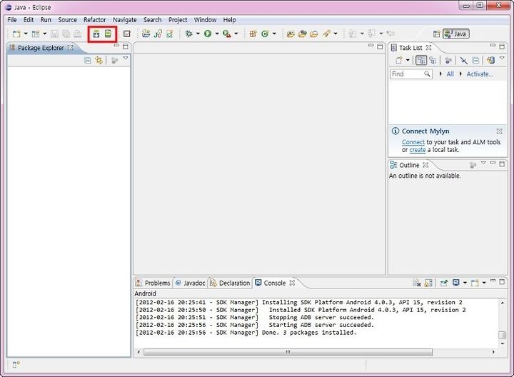Toggle Link with Editor in Package Explorer
This screenshot has width=514, height=377.
[99, 60]
